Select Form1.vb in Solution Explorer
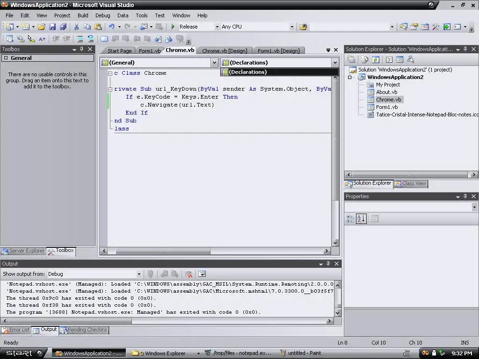This screenshot has height=359, width=479. (387, 107)
